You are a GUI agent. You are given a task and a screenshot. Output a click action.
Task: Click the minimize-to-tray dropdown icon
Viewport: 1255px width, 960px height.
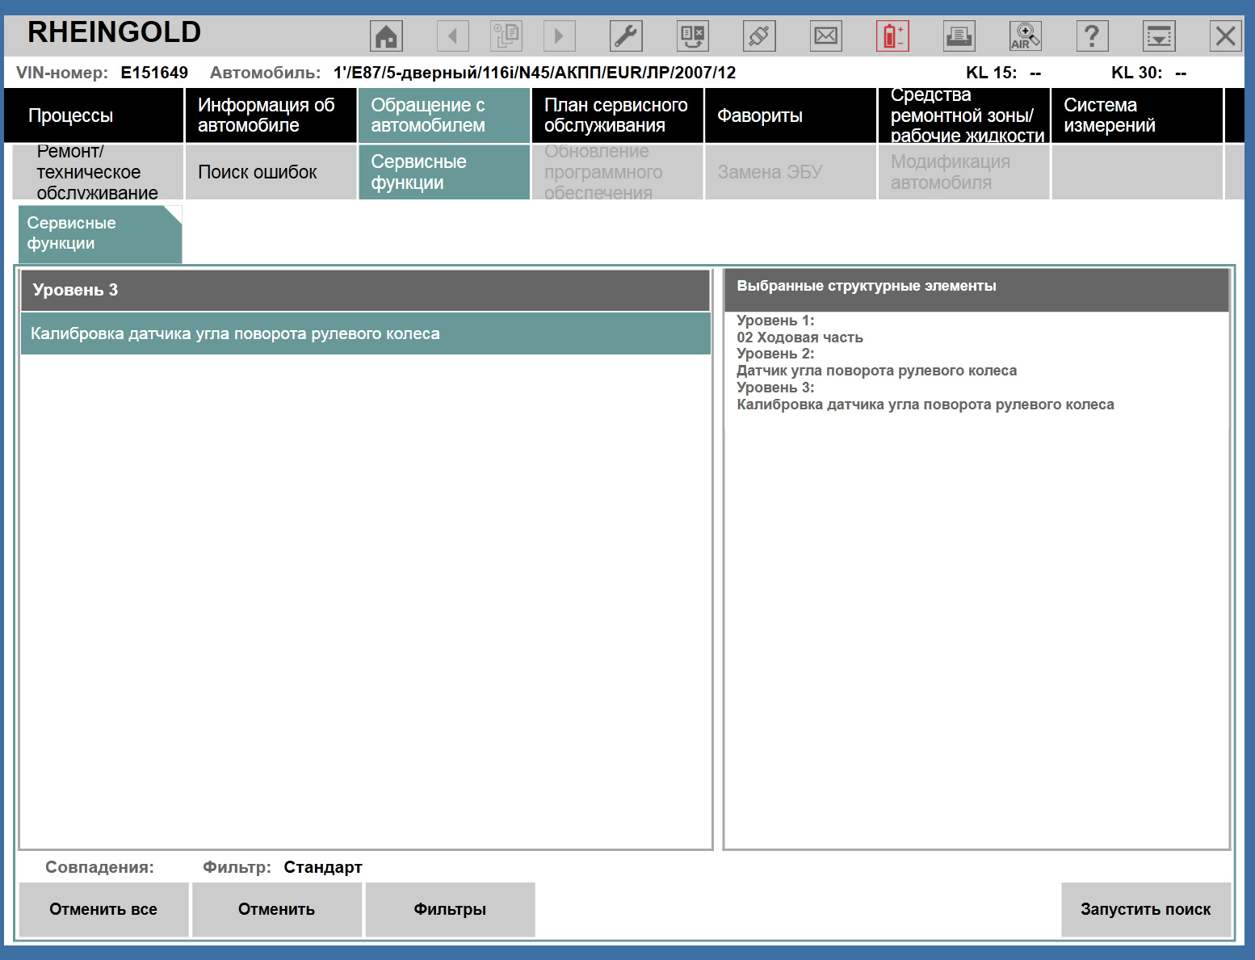(1159, 36)
